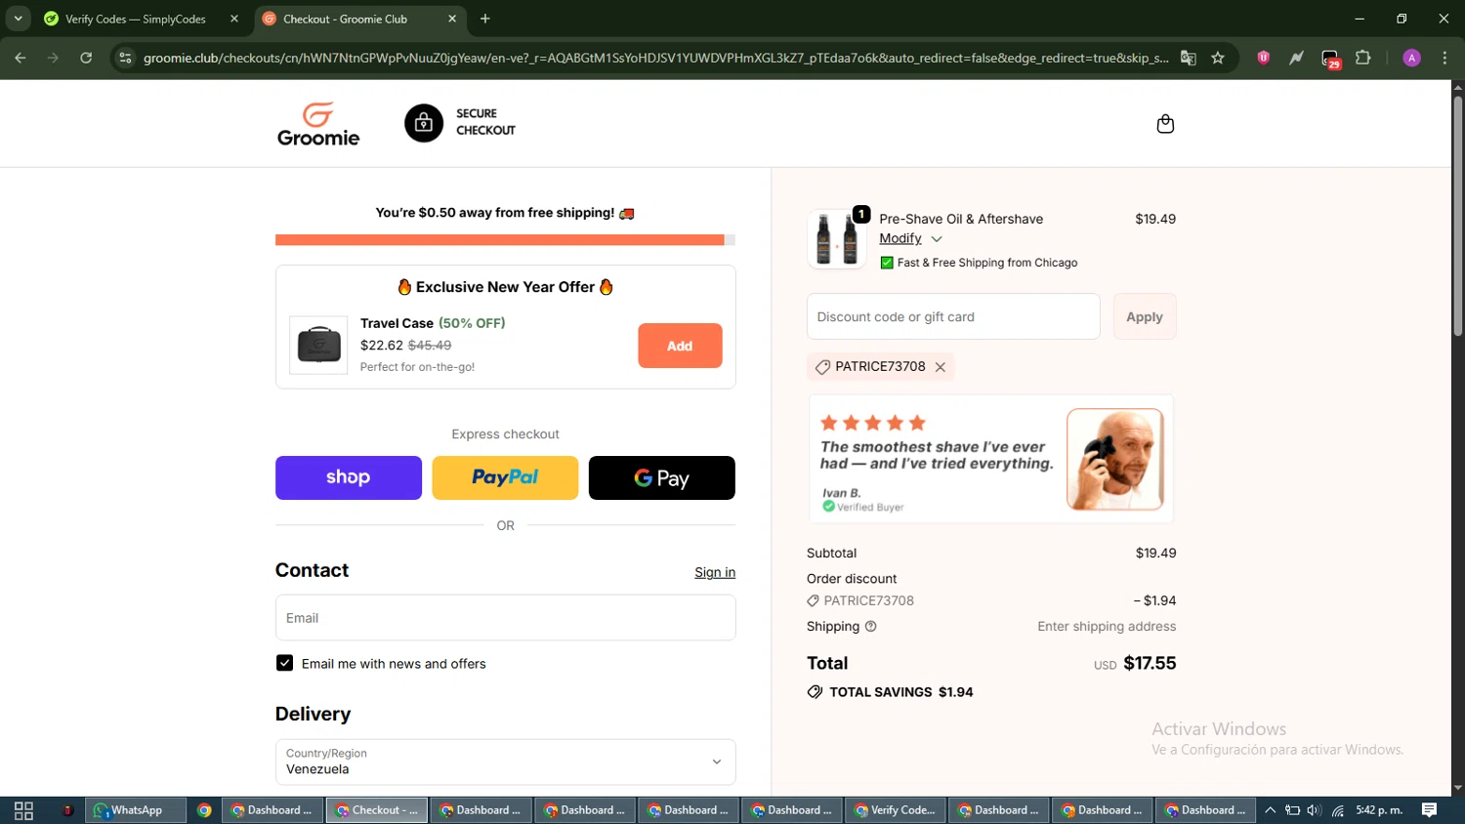Expand the Modify product chevron
The image size is (1465, 824).
(937, 239)
